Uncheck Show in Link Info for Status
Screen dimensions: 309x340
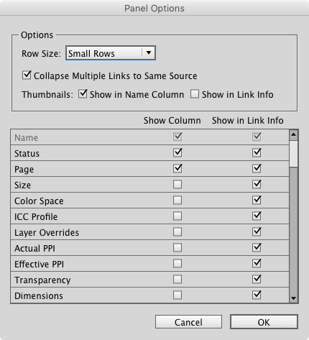257,152
